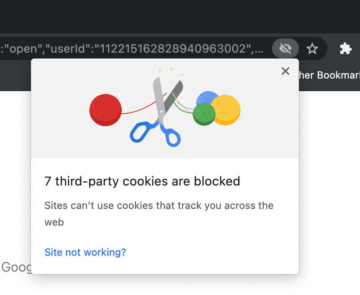Image resolution: width=360 pixels, height=295 pixels.
Task: Click the empty dark tab strip area
Action: click(x=180, y=16)
